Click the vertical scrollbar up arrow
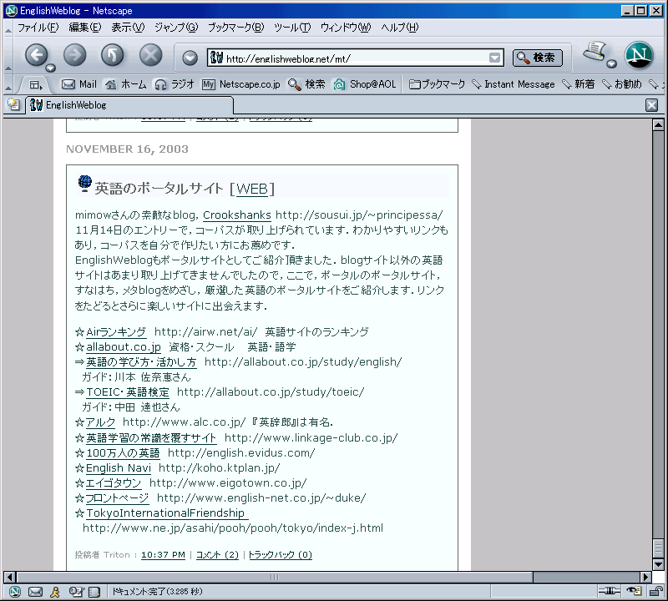This screenshot has width=668, height=601. click(658, 125)
